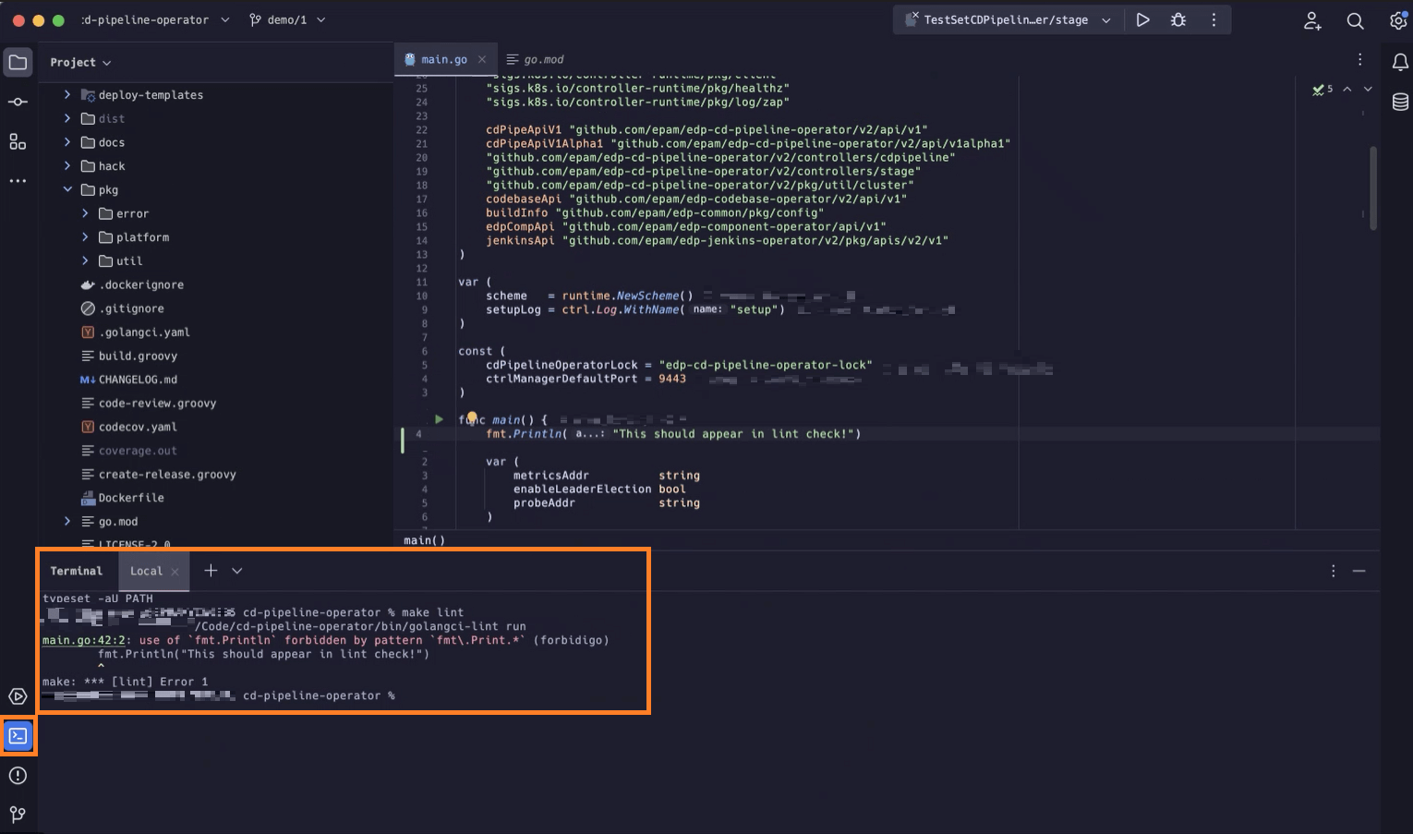Open the Structure tool window icon
Screen dimensions: 1413x834
click(18, 141)
